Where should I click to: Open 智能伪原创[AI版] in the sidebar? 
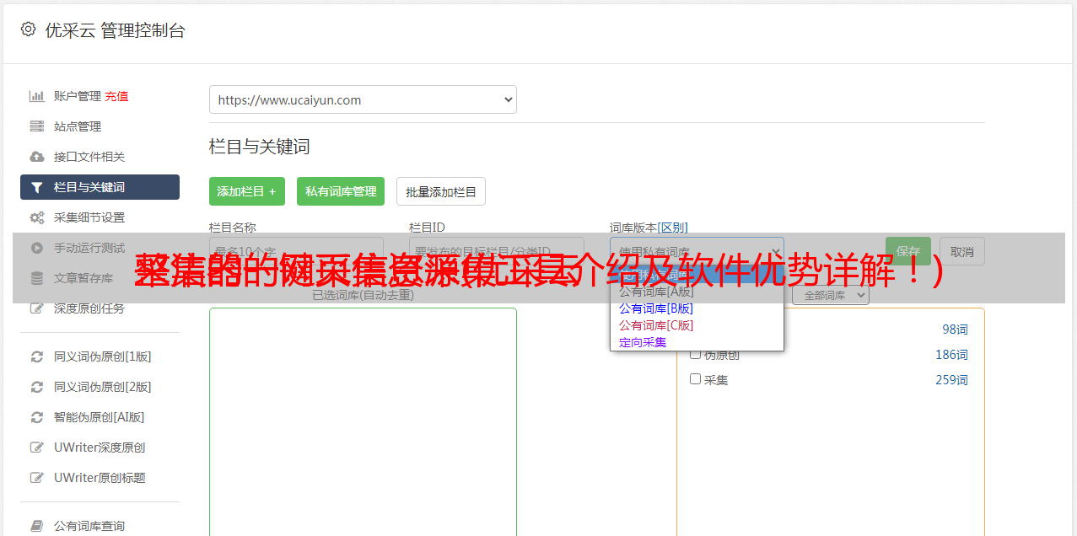[x=100, y=417]
